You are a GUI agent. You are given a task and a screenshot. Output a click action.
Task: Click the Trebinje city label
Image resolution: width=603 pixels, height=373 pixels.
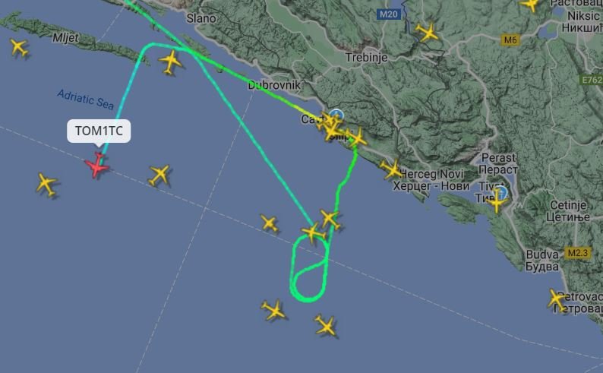coord(367,58)
